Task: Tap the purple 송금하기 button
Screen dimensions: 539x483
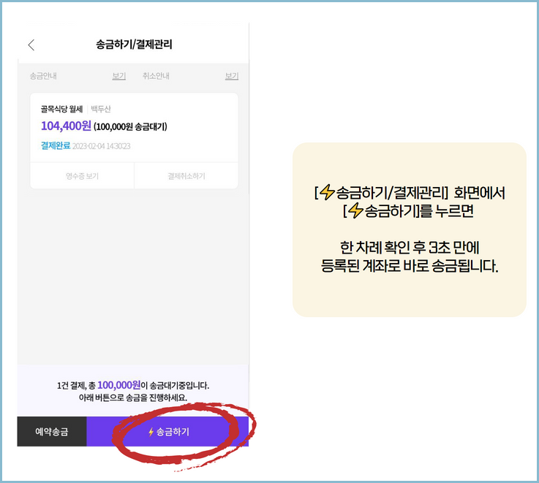Action: point(167,431)
